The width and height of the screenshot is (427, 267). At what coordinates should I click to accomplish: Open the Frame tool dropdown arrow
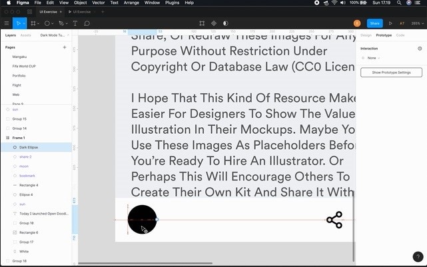tap(38, 24)
